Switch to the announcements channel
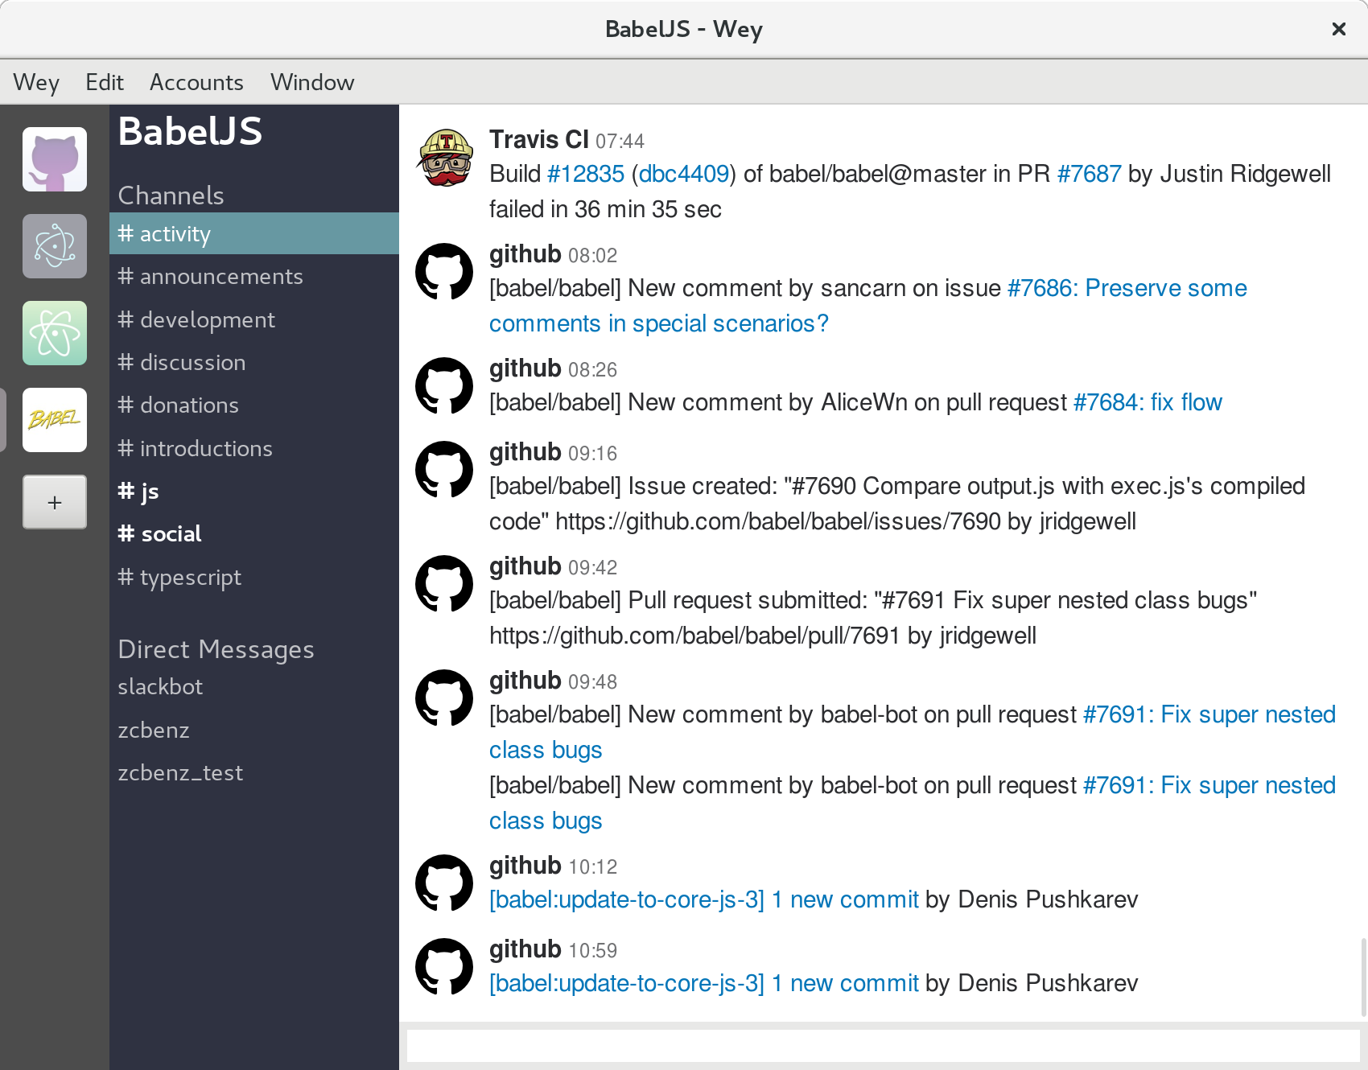Image resolution: width=1368 pixels, height=1070 pixels. (220, 277)
